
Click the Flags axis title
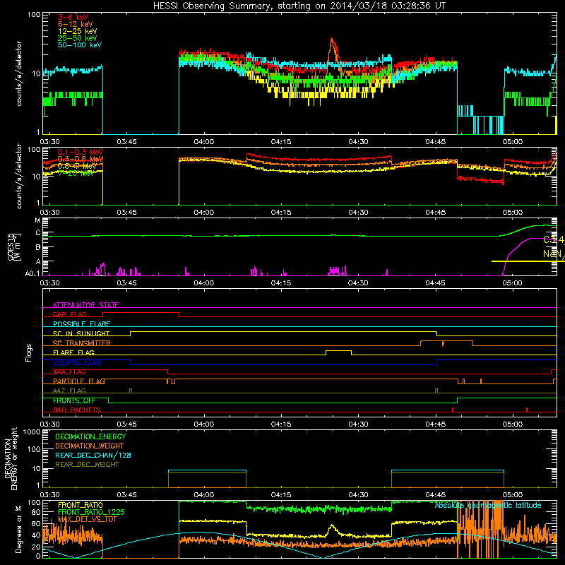[28, 352]
